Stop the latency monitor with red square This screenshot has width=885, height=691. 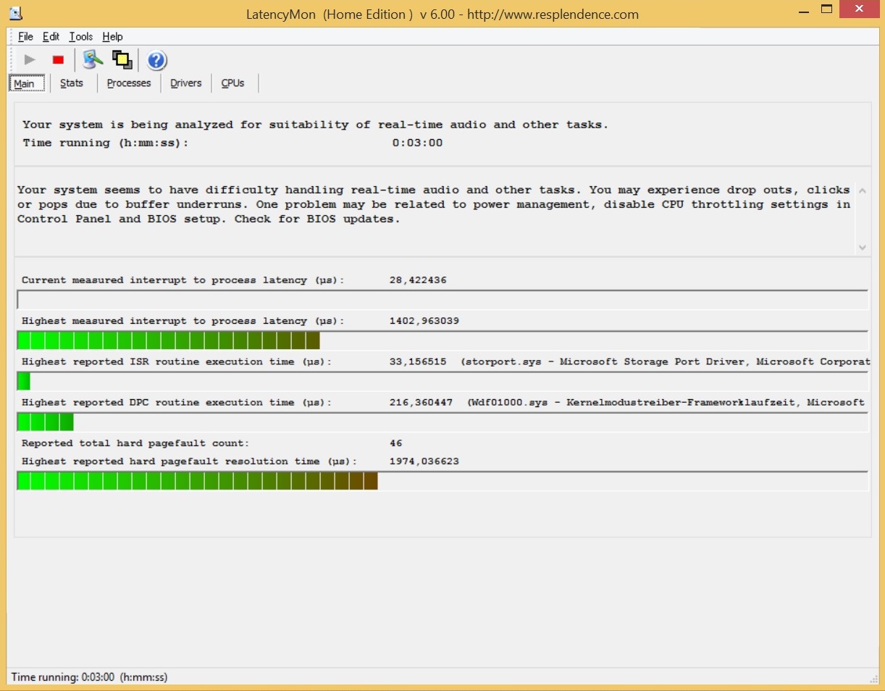tap(59, 60)
